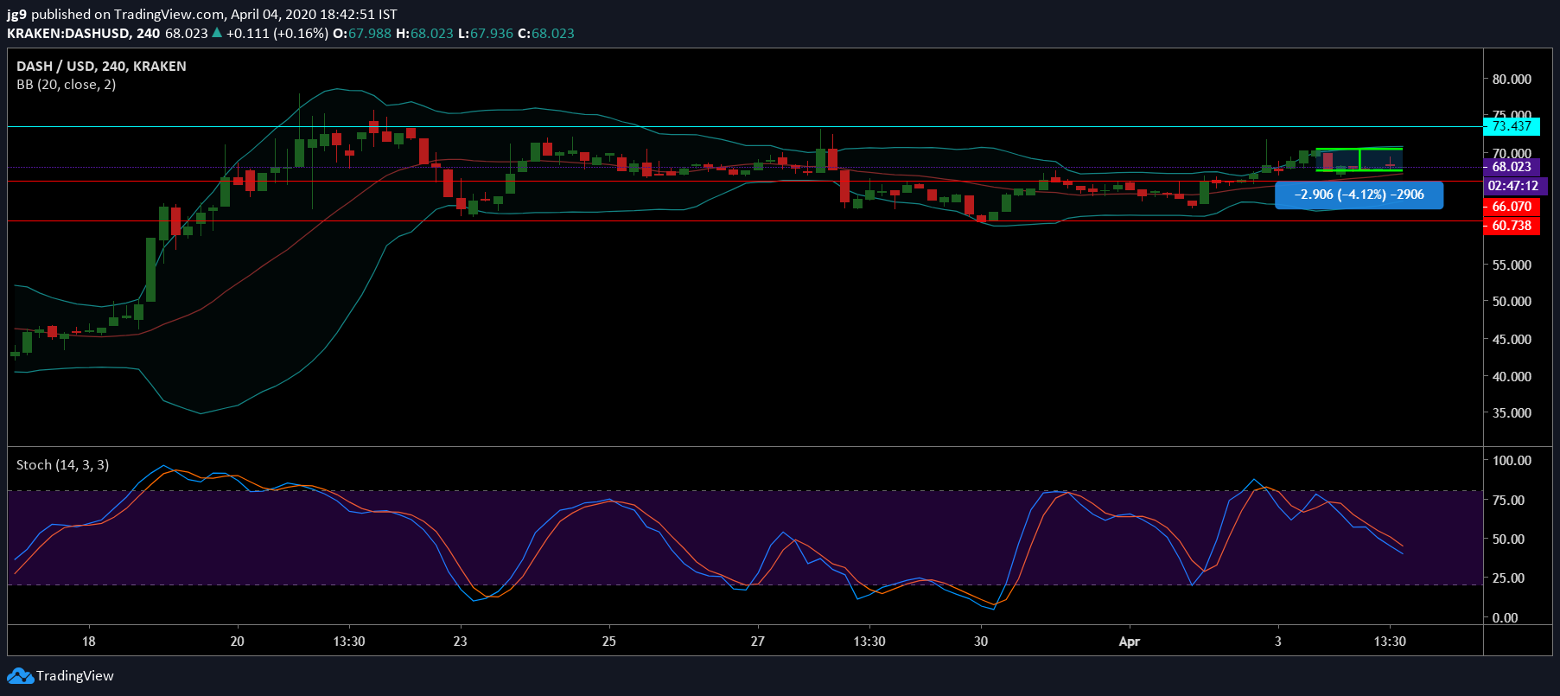Click the C:68.023 close value
The image size is (1560, 696).
click(x=546, y=34)
